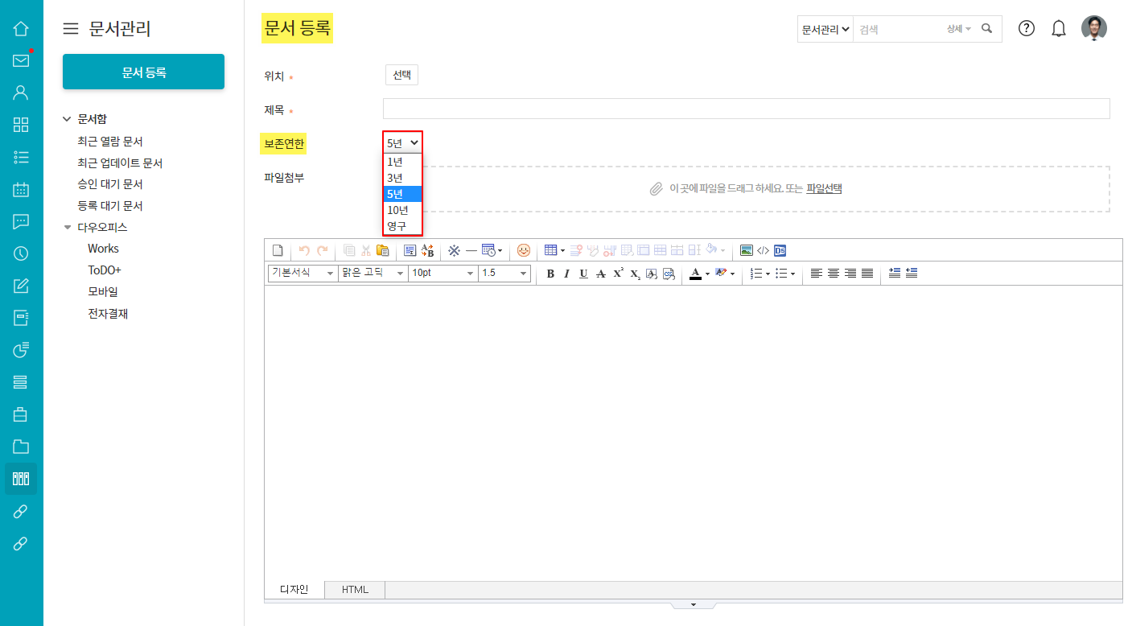Open 승인 대기 문서 in sidebar
1128x626 pixels.
[x=110, y=184]
